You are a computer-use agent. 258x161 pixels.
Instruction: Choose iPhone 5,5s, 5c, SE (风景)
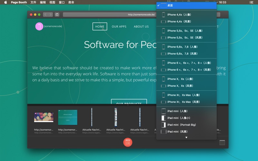tap(186, 38)
